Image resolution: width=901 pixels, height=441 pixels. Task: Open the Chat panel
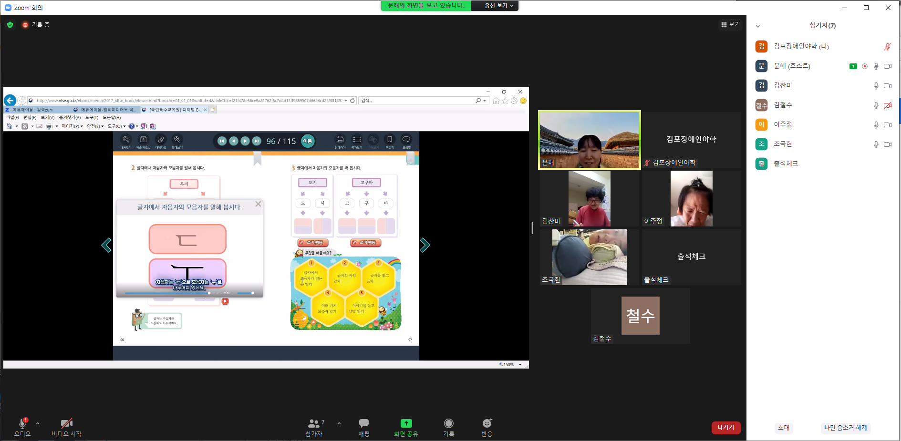364,427
